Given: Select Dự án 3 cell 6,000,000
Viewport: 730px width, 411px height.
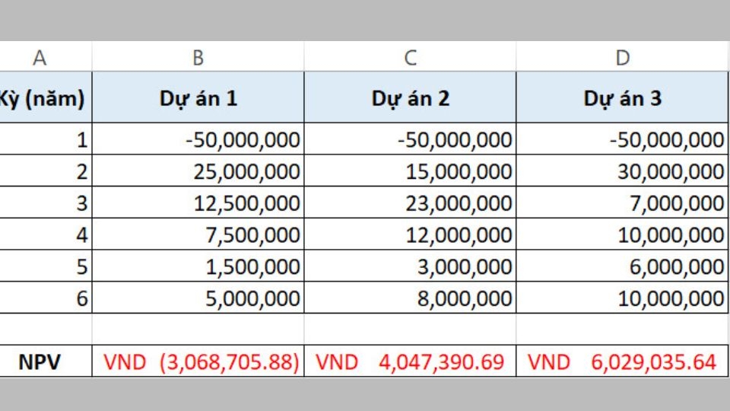Looking at the screenshot, I should click(x=623, y=266).
